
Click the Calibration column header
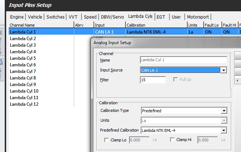pyautogui.click(x=156, y=25)
